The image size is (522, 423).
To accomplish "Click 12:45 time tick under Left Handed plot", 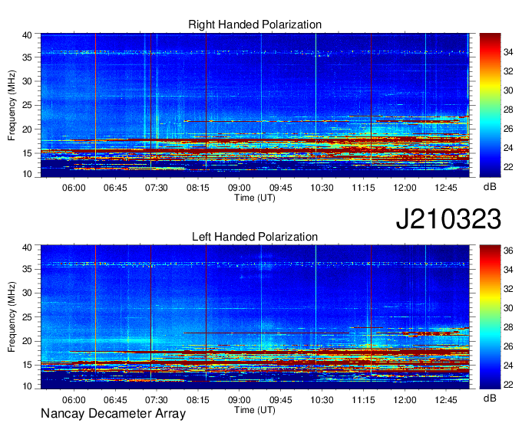I will [x=446, y=400].
